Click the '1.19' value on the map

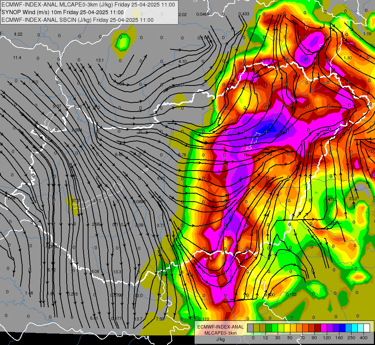click(367, 34)
